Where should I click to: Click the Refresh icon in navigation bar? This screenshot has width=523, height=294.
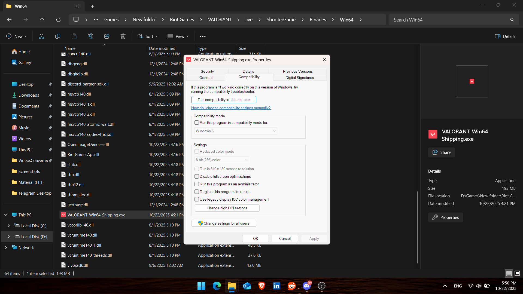pos(58,20)
